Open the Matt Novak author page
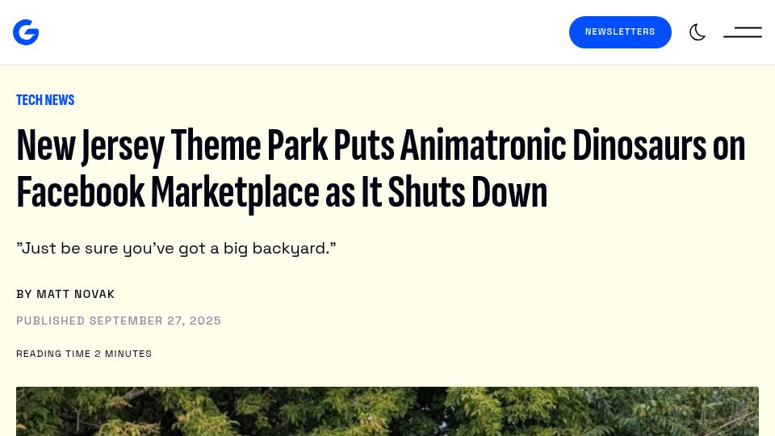 coord(76,294)
